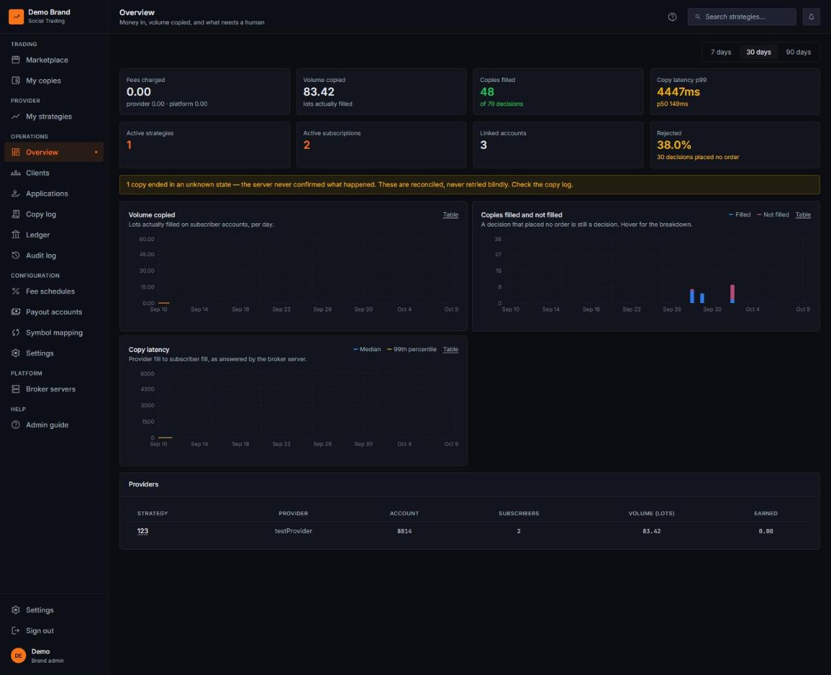The height and width of the screenshot is (675, 831).
Task: Select the 30 days range
Action: [759, 52]
